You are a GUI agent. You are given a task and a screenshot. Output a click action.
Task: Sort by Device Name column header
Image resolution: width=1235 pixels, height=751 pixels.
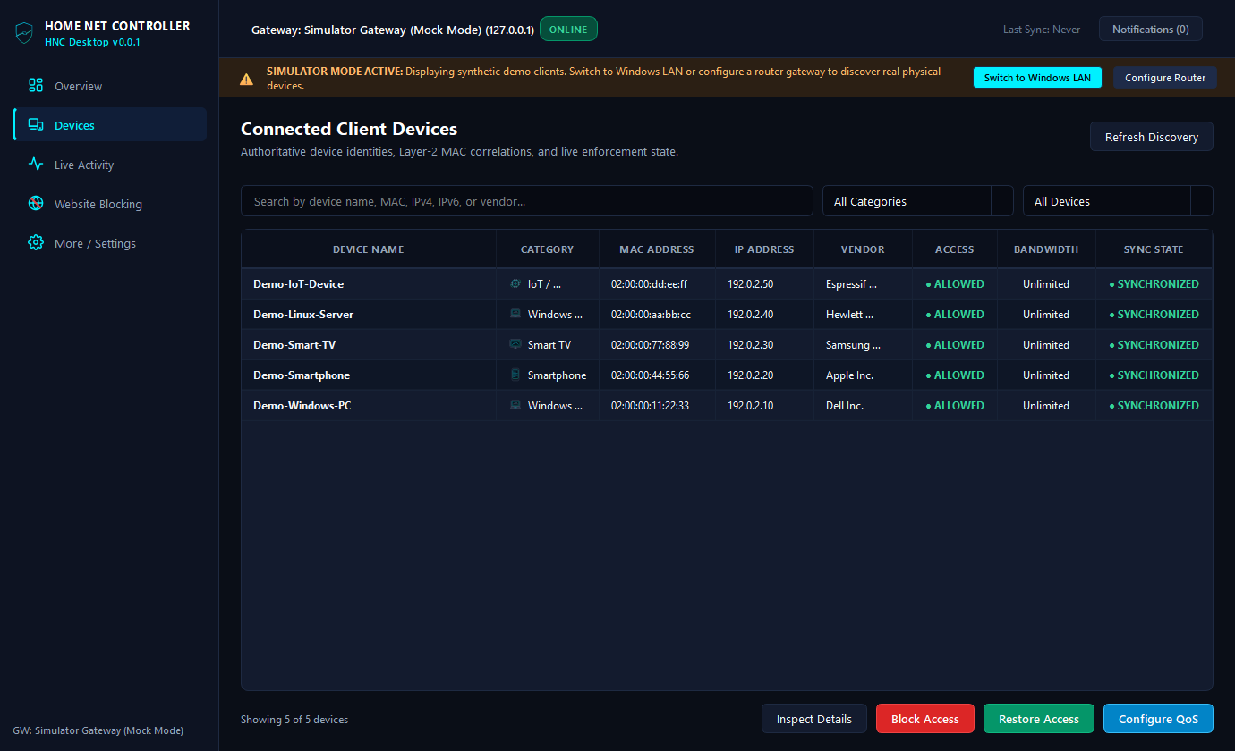coord(369,249)
